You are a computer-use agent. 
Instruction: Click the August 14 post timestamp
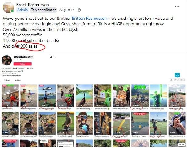[67, 10]
